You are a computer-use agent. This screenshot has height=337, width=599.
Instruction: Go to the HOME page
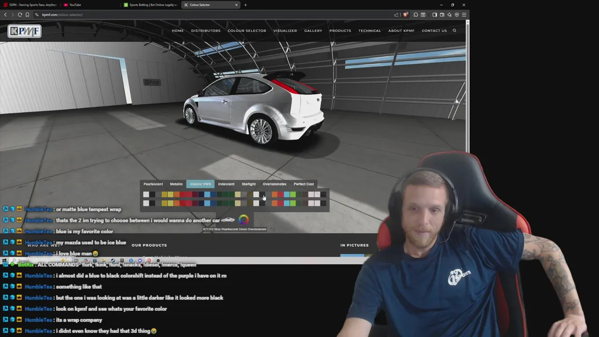click(x=178, y=30)
